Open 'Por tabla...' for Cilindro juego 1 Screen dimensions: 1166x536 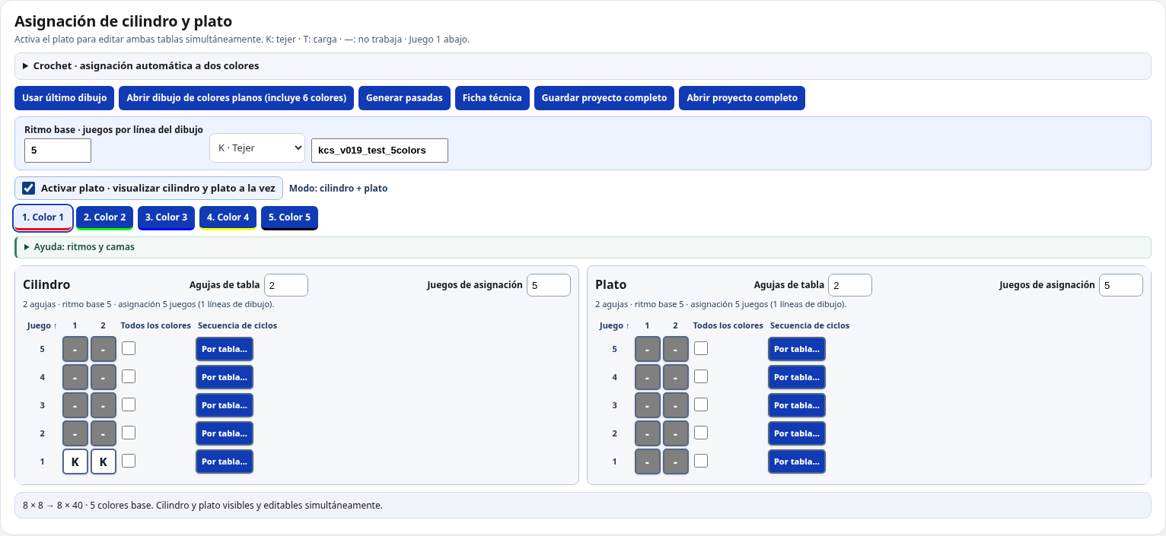[225, 461]
